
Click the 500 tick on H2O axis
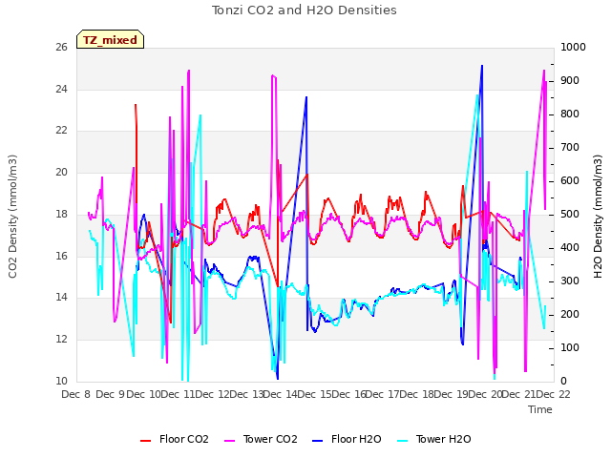(570, 215)
